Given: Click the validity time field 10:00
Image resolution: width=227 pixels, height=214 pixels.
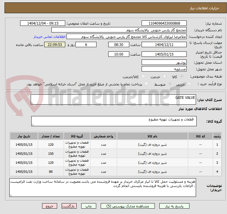Looking at the screenshot, I should [x=118, y=54].
